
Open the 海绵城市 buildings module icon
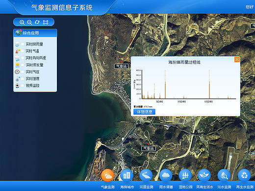[x=127, y=175]
